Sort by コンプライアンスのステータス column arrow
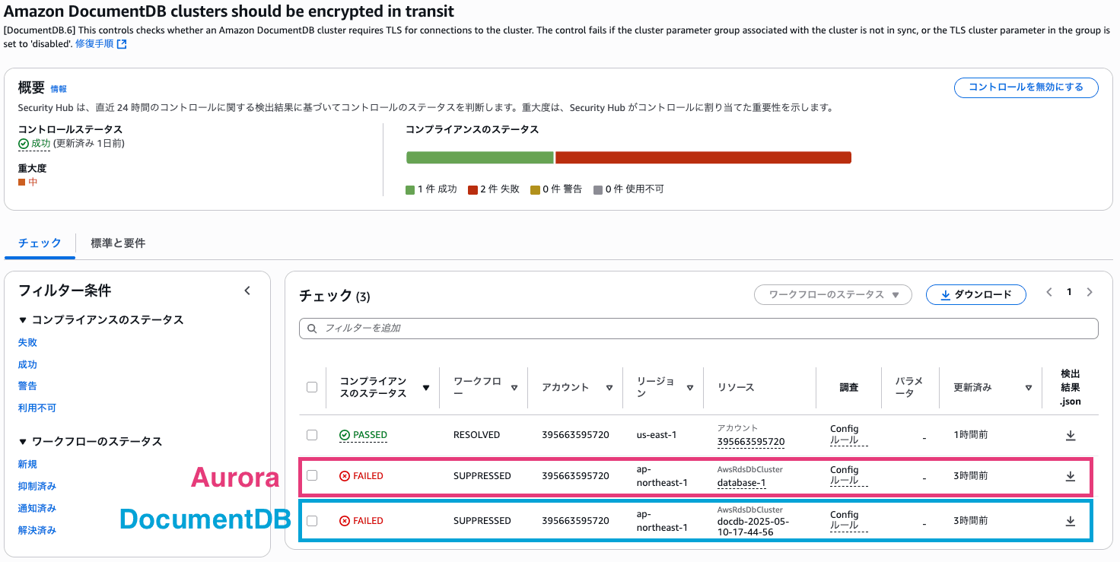Screen dimensions: 1120x562 (426, 388)
